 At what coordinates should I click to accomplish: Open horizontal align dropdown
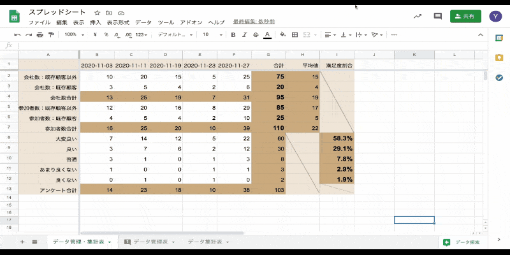click(x=330, y=35)
